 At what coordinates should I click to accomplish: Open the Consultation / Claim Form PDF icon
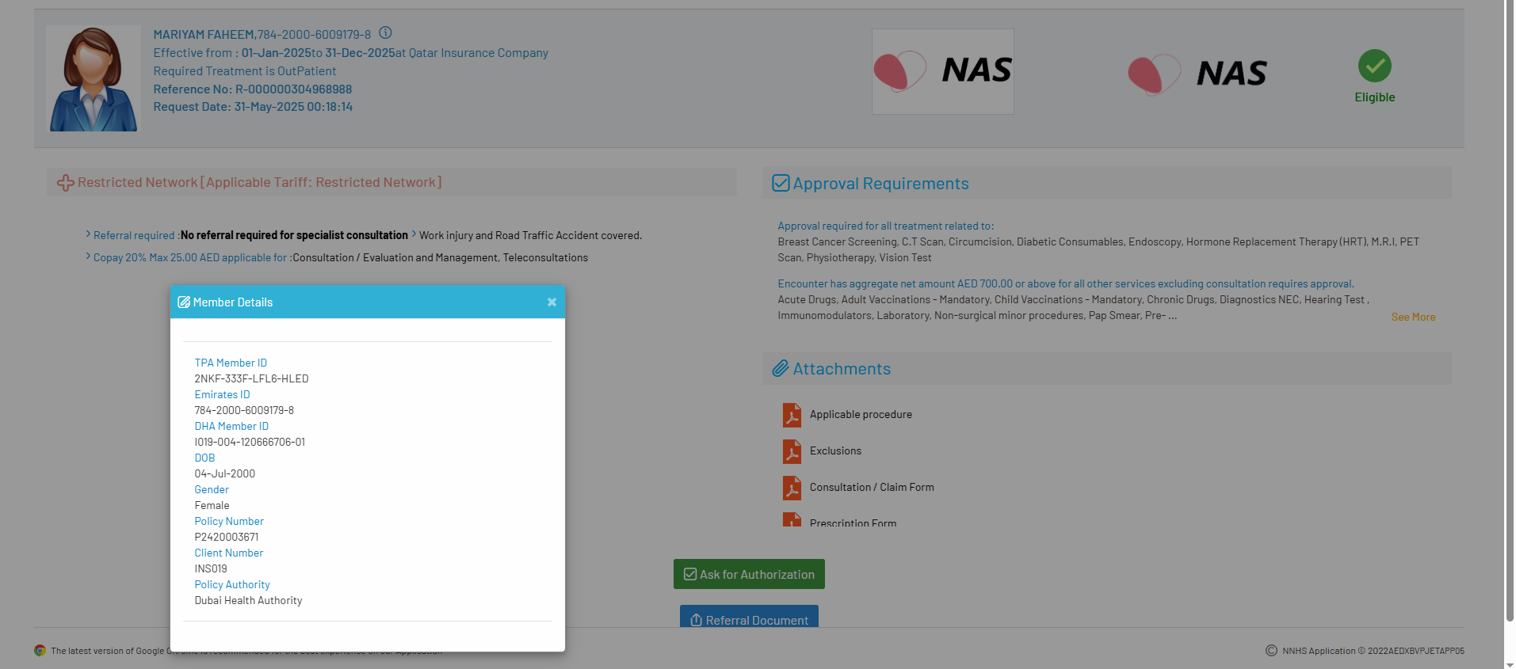coord(792,488)
